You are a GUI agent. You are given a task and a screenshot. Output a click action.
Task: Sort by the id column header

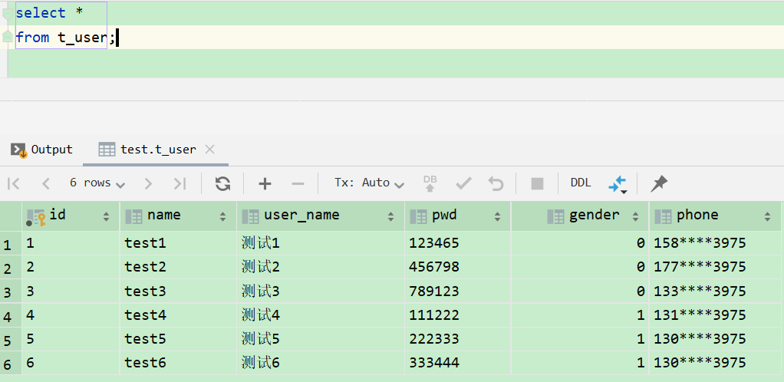71,216
